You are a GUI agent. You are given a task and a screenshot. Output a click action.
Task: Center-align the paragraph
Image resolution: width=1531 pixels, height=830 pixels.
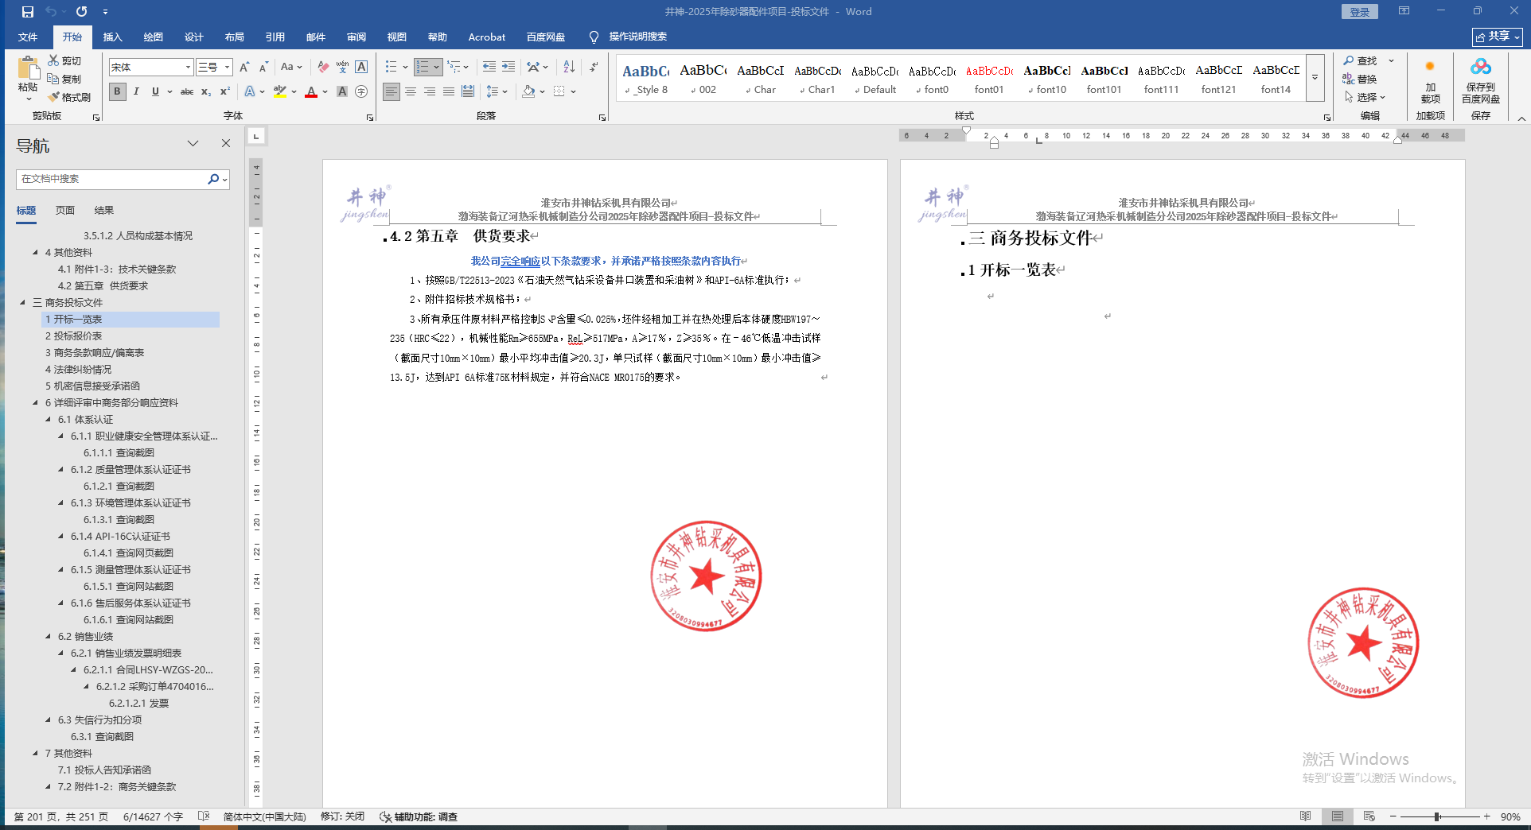pos(411,91)
